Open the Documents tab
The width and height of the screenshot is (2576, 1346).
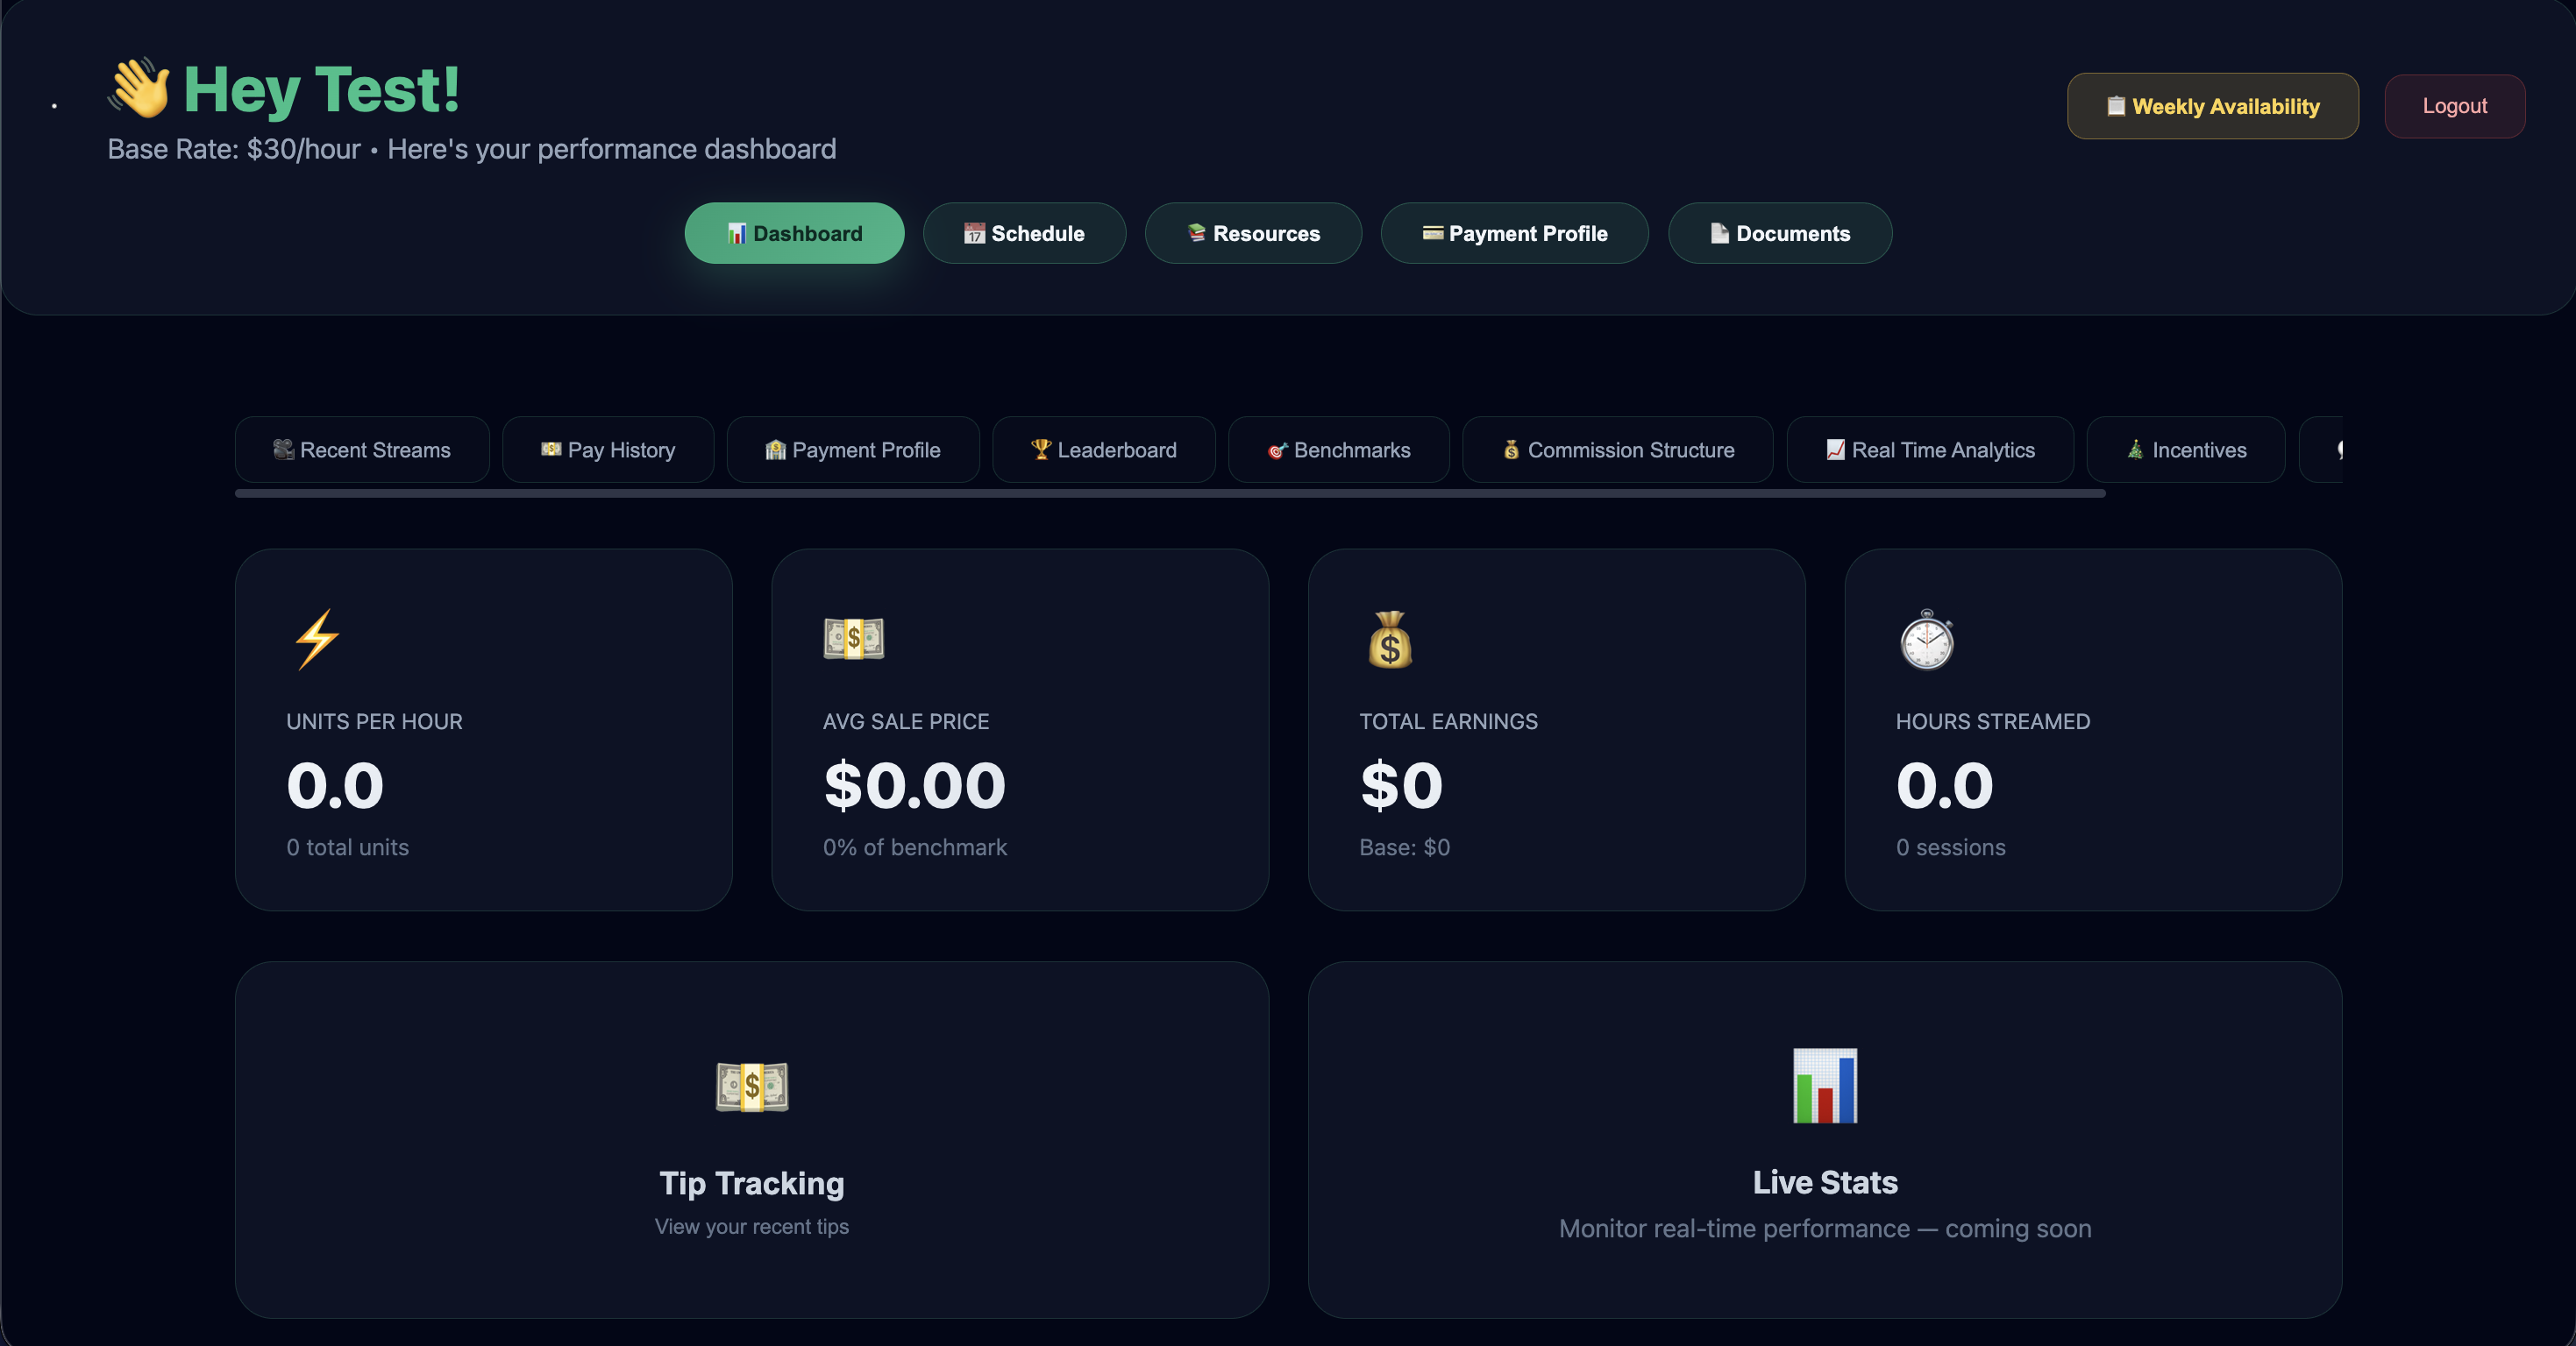coord(1780,233)
